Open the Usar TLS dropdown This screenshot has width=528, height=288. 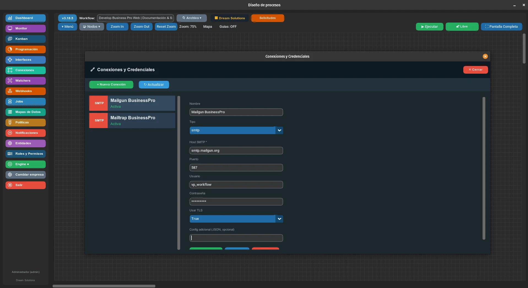[236, 219]
